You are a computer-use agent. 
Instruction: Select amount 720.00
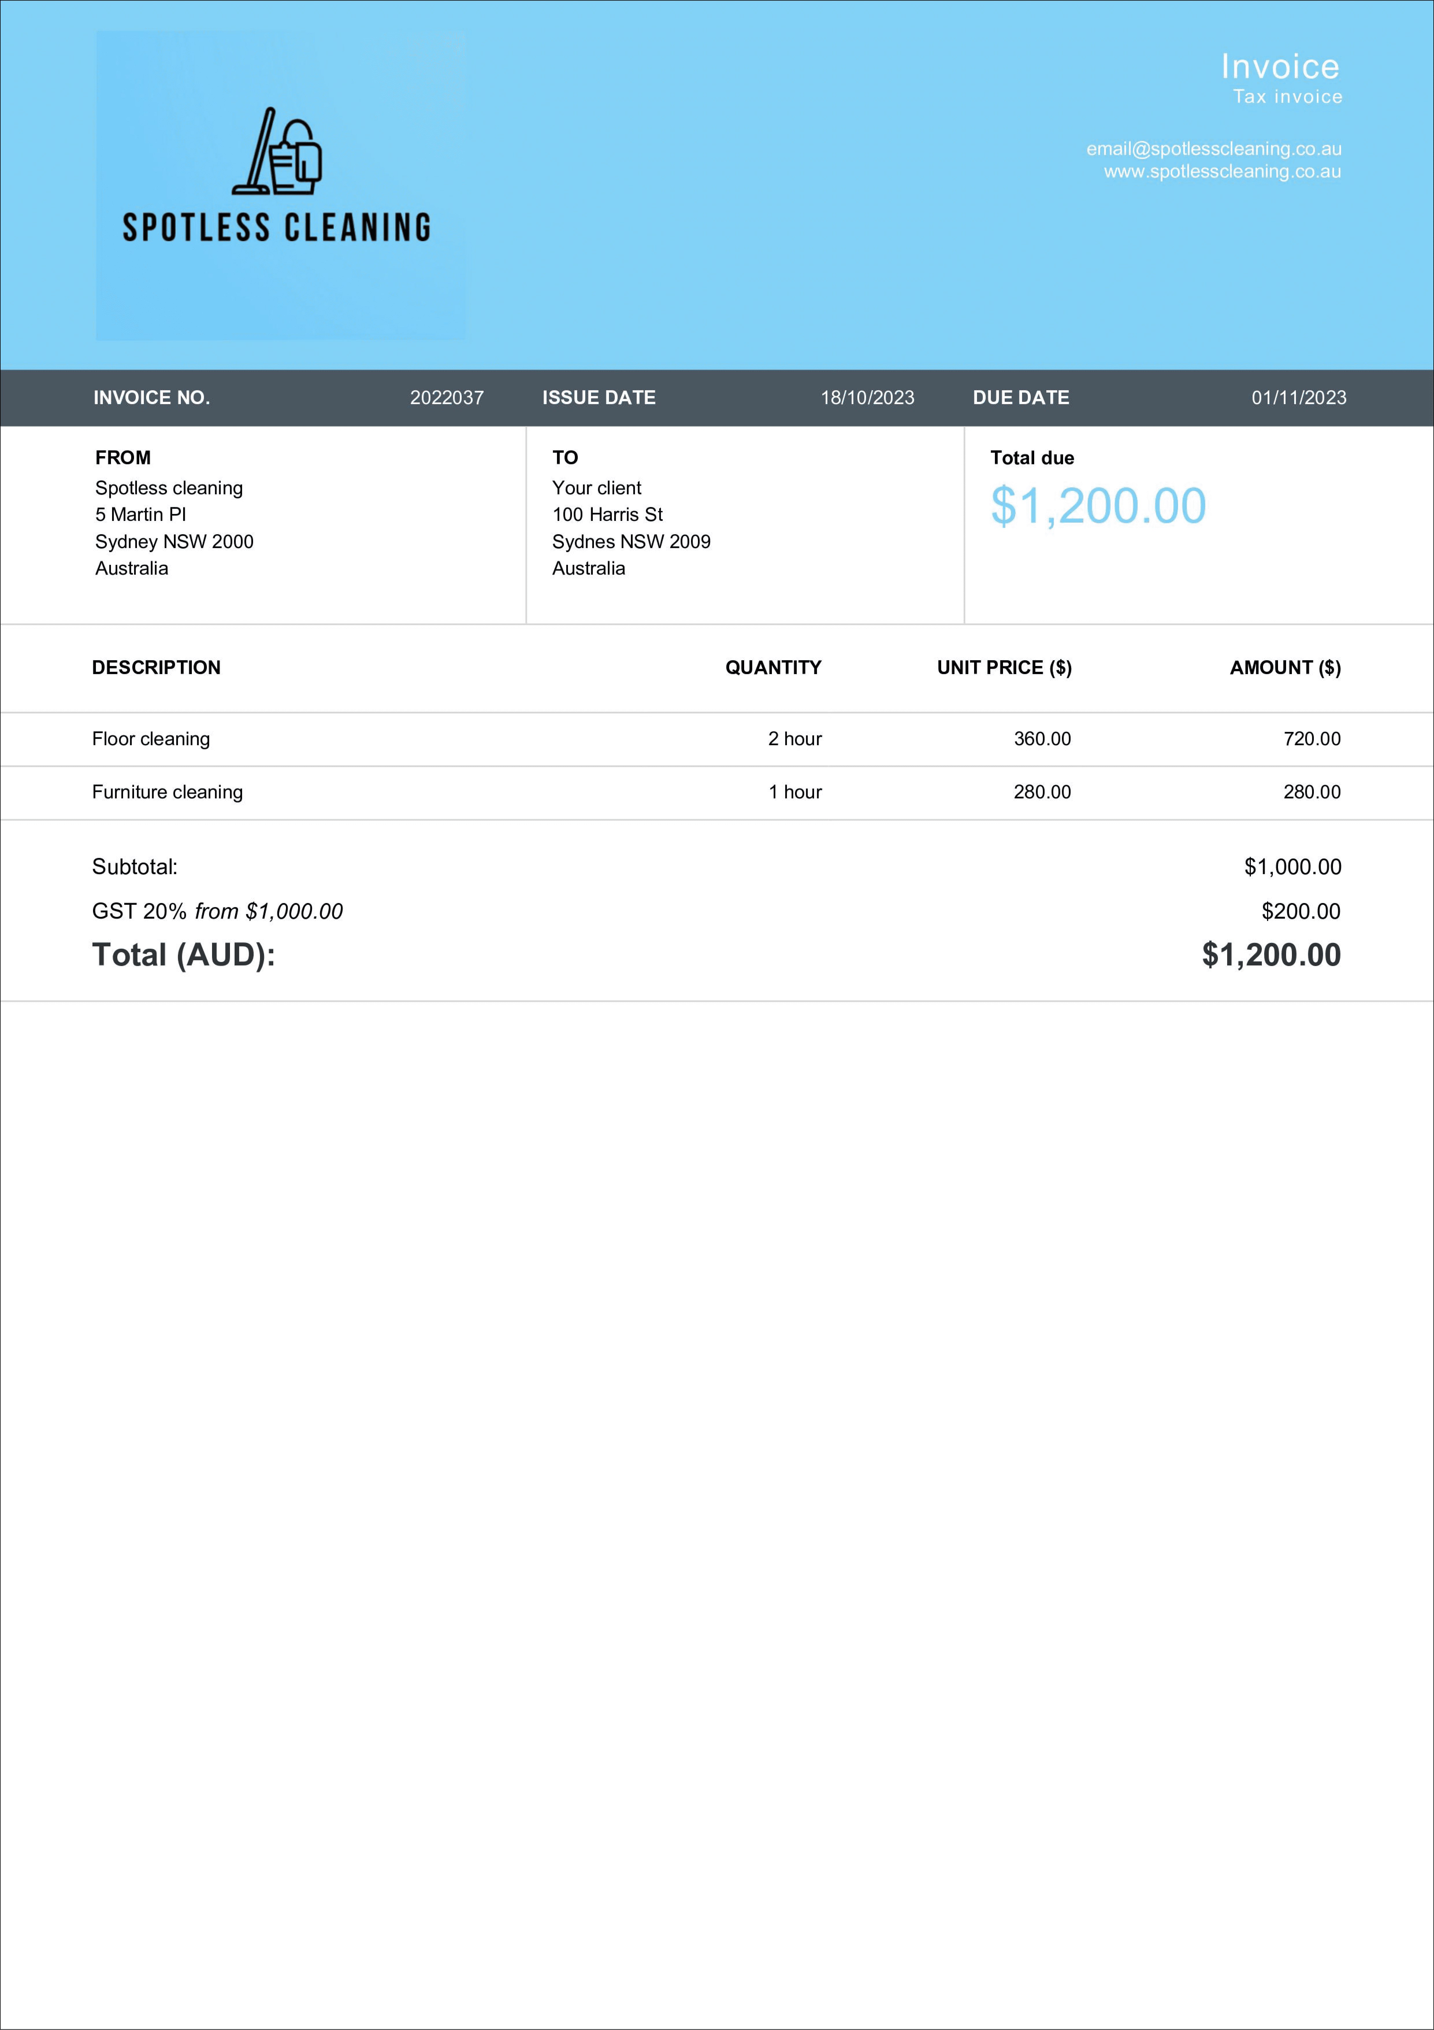coord(1312,739)
